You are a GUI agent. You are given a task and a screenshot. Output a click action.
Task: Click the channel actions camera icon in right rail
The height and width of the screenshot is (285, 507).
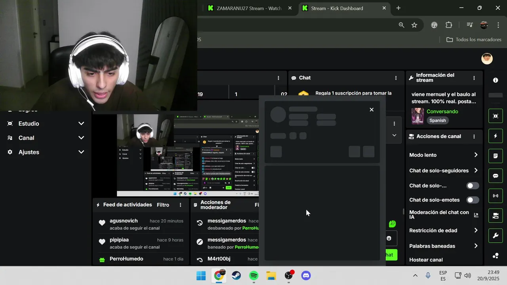point(496,216)
